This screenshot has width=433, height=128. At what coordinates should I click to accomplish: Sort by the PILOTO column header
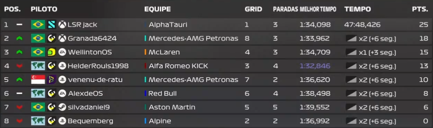click(x=44, y=9)
